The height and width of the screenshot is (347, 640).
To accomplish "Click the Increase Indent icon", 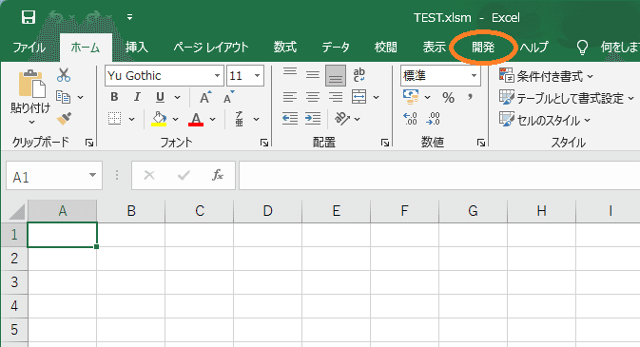I will (x=313, y=119).
